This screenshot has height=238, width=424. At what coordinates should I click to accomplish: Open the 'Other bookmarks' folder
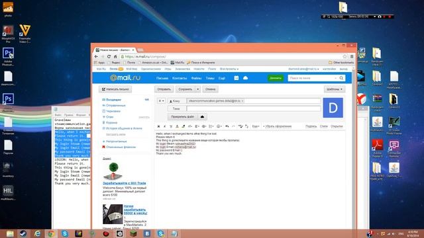341,63
